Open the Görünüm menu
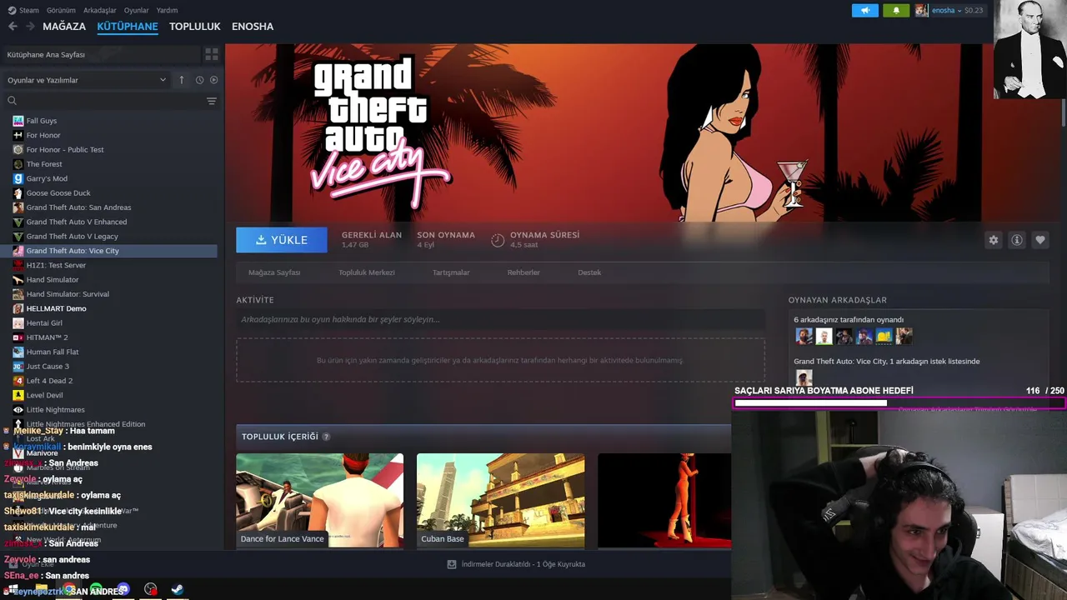This screenshot has width=1067, height=600. coord(61,10)
